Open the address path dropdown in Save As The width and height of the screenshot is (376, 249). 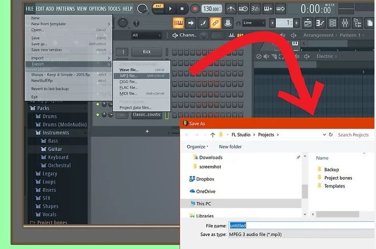pyautogui.click(x=324, y=134)
